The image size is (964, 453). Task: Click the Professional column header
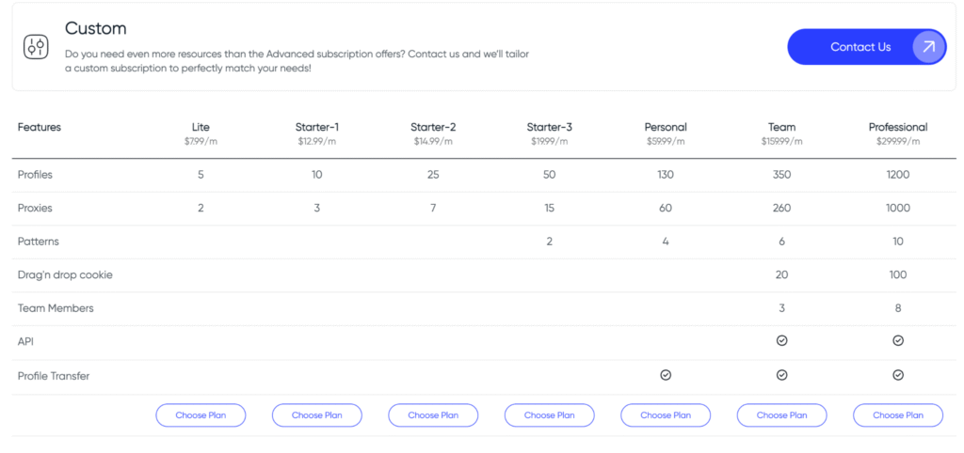pos(897,127)
